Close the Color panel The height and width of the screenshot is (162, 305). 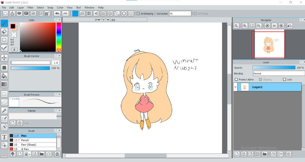(60, 20)
